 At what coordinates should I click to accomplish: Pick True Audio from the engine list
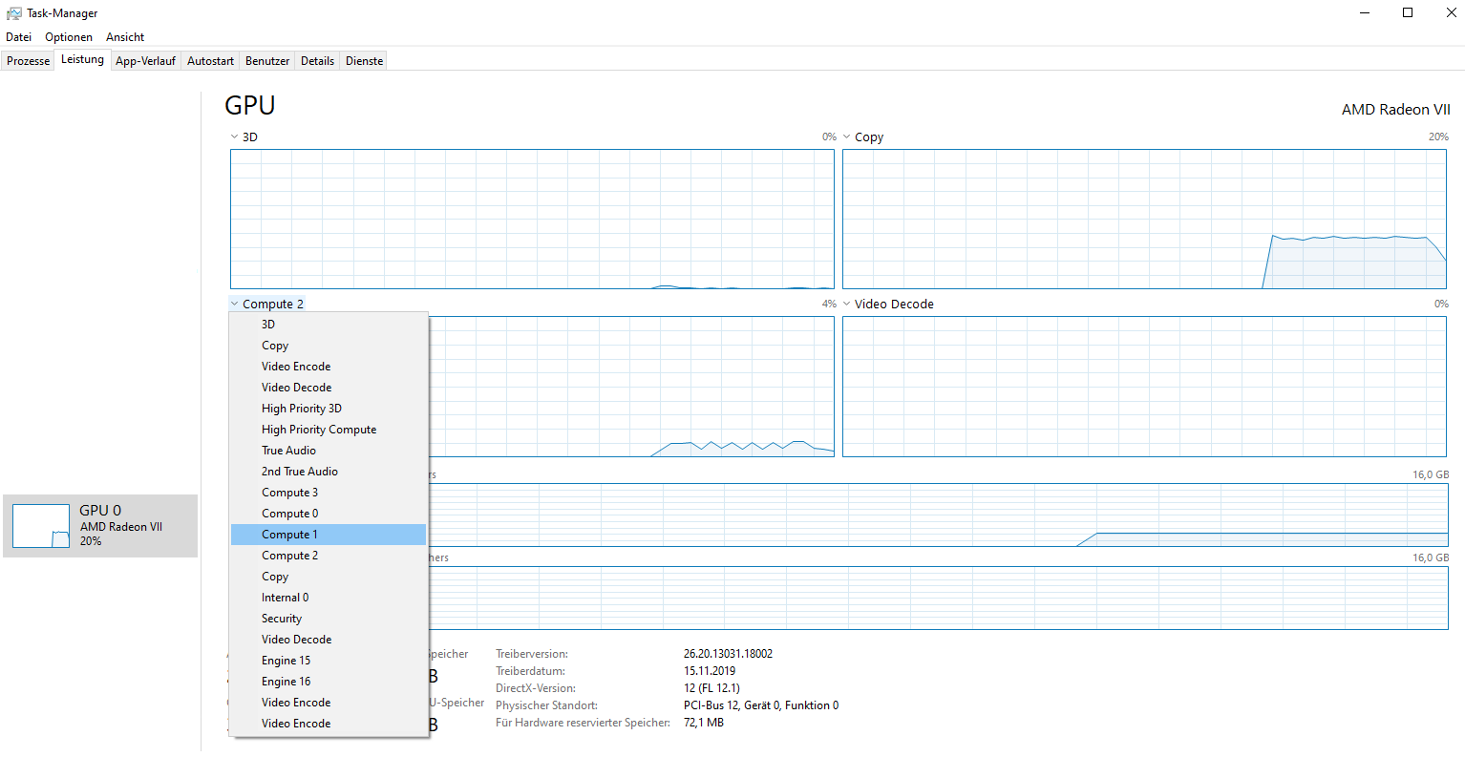click(329, 451)
